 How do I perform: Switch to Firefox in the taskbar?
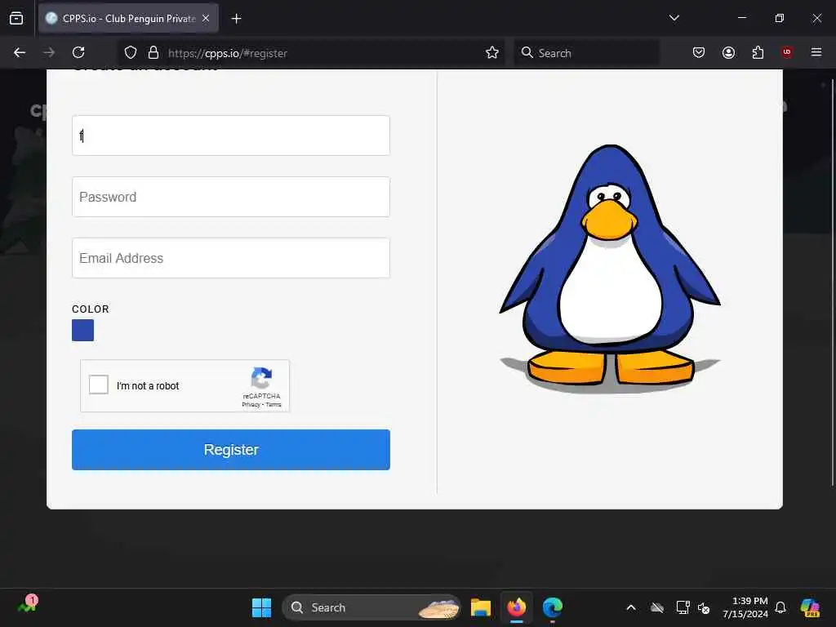tap(517, 607)
